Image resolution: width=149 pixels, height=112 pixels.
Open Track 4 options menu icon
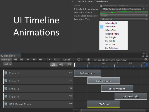(x=71, y=96)
